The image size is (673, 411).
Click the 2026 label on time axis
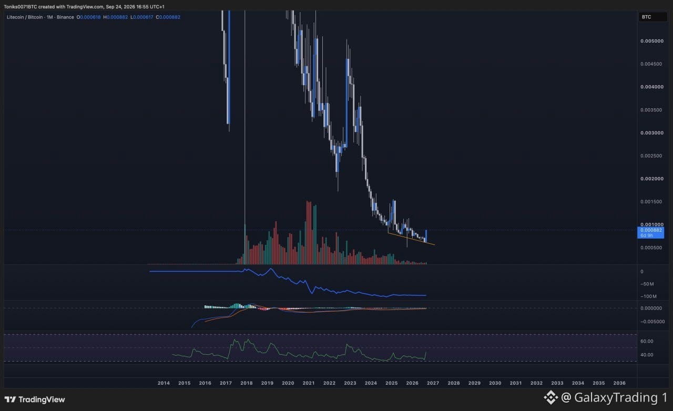pyautogui.click(x=412, y=383)
